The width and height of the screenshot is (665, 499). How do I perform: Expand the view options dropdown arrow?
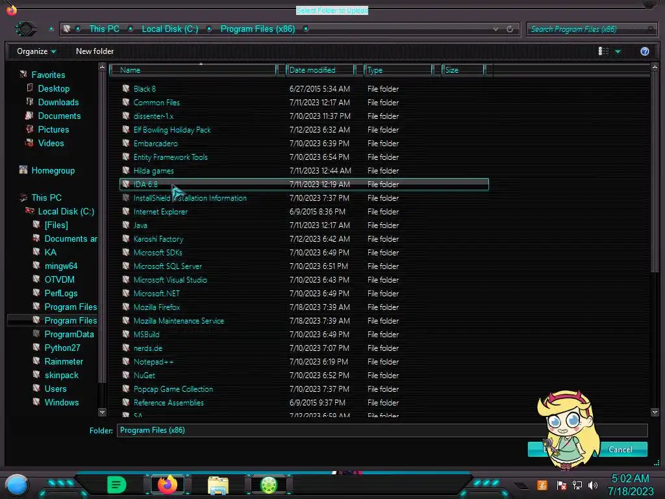[x=618, y=52]
